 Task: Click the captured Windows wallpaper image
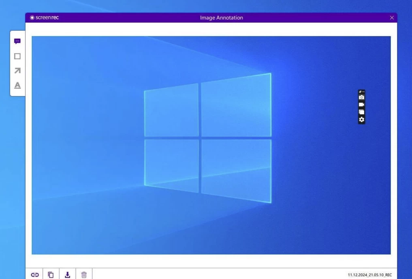click(211, 145)
